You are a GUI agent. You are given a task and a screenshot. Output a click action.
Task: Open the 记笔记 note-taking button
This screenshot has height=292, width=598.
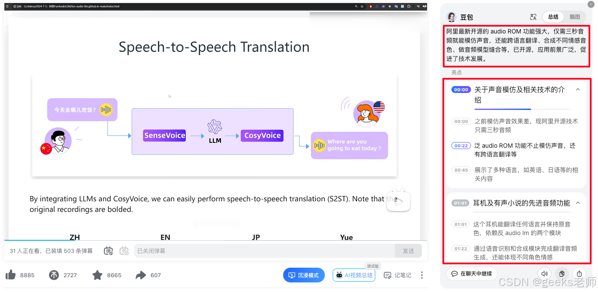click(x=398, y=275)
